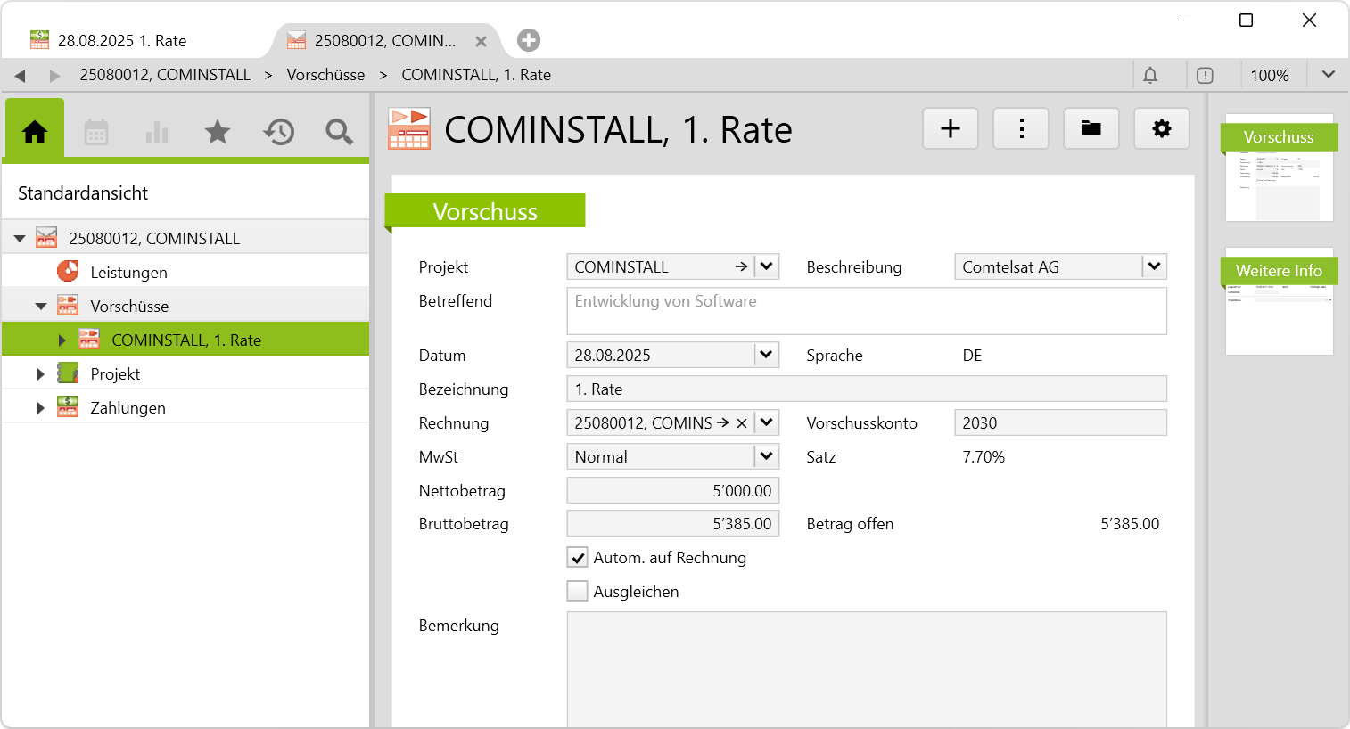Click the plus add new button

coord(951,129)
